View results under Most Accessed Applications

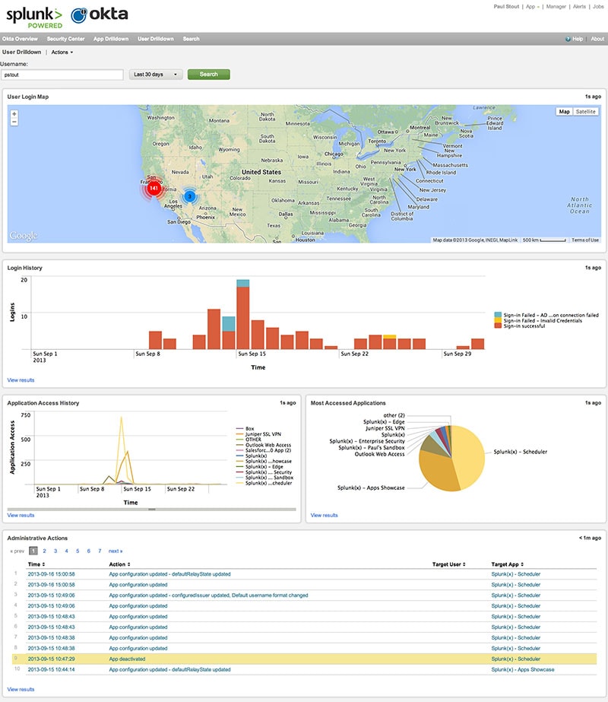[x=324, y=516]
